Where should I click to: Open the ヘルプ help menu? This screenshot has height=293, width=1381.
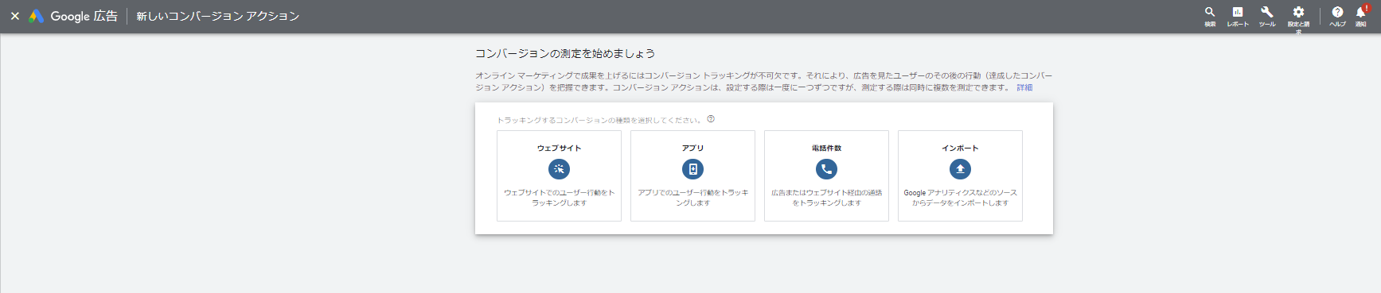tap(1337, 16)
